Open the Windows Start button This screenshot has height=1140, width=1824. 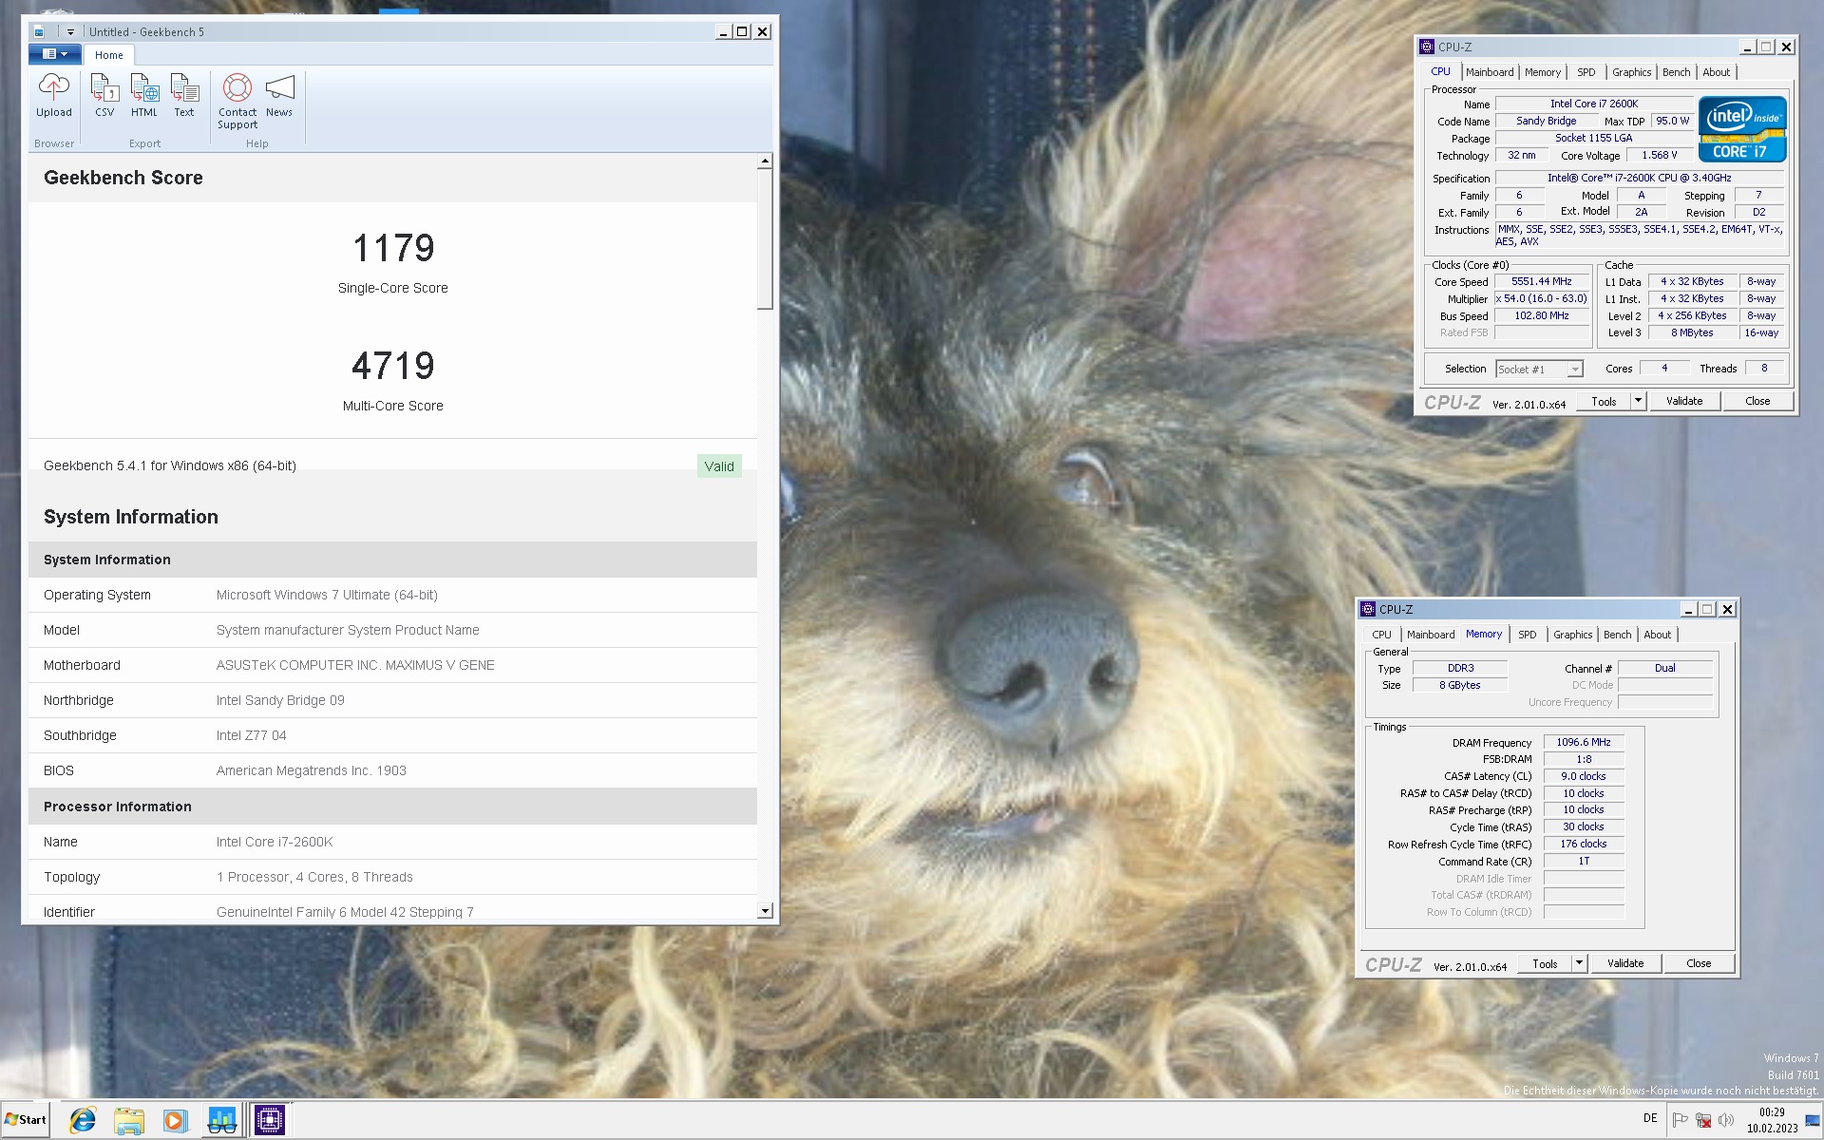pos(26,1120)
